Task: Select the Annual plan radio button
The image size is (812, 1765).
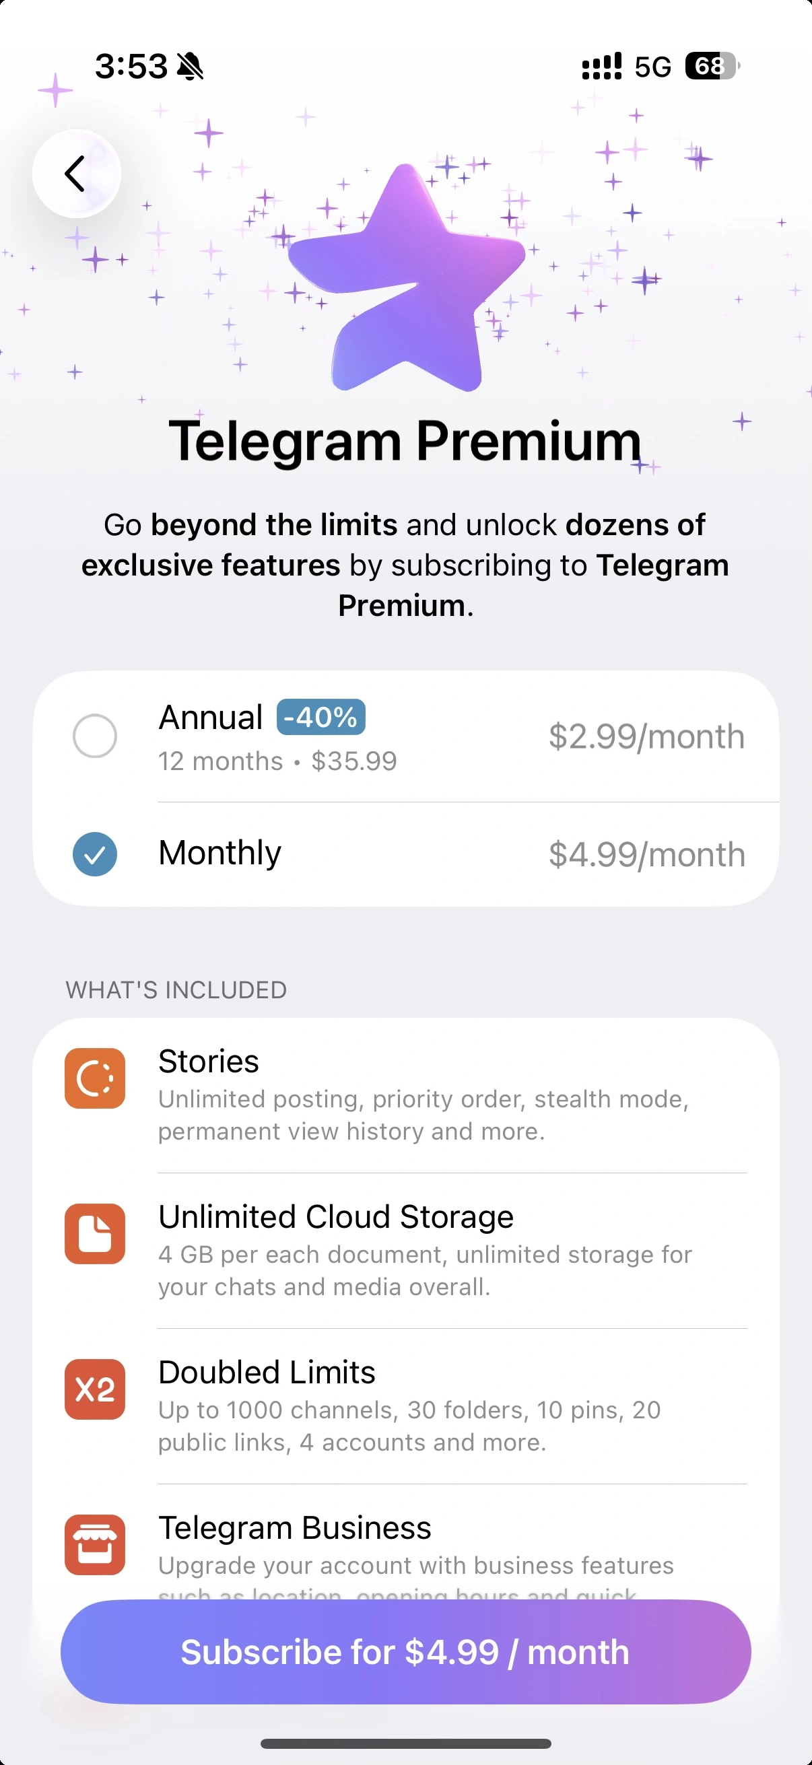Action: [94, 736]
